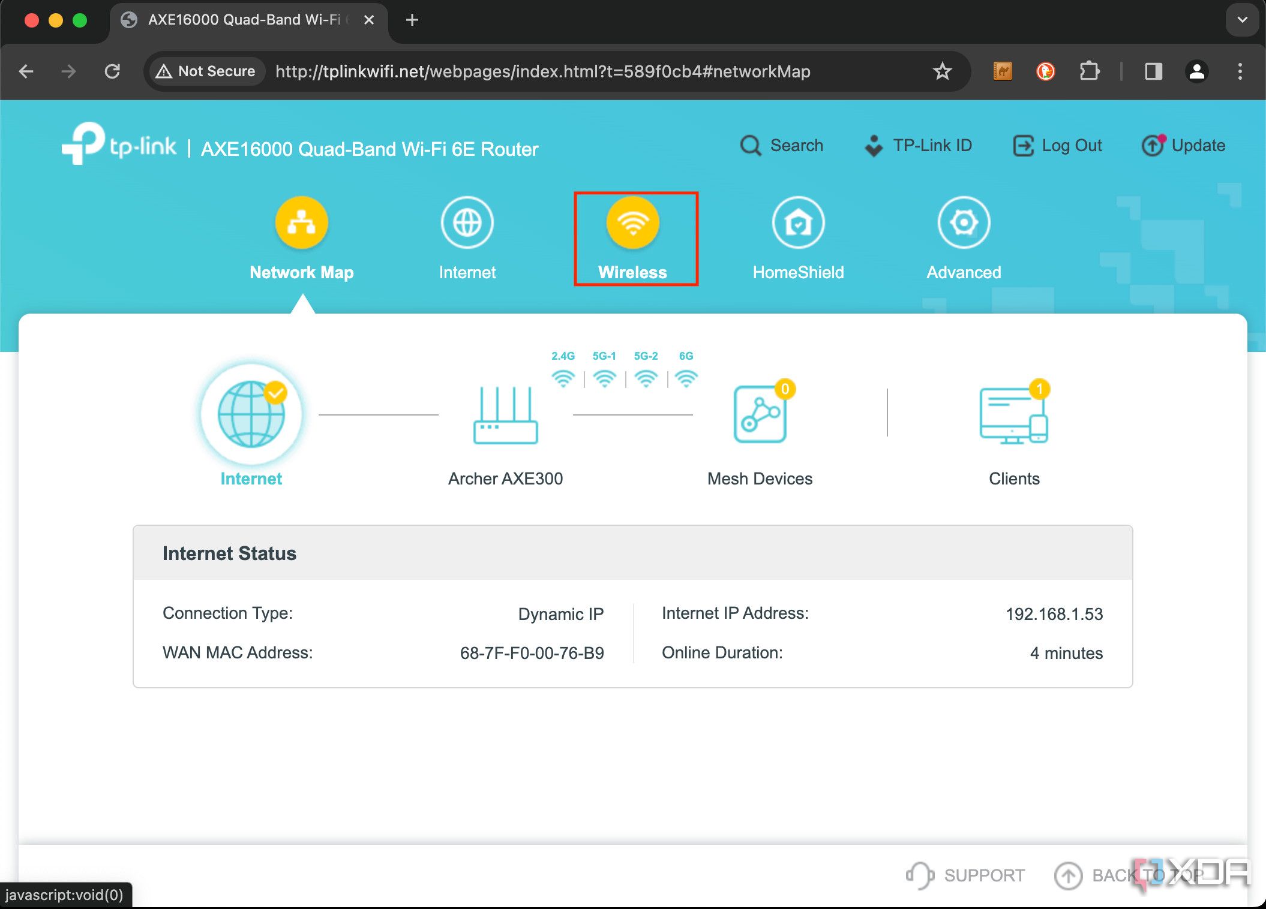Expand the tab search dropdown arrow

(x=1242, y=20)
